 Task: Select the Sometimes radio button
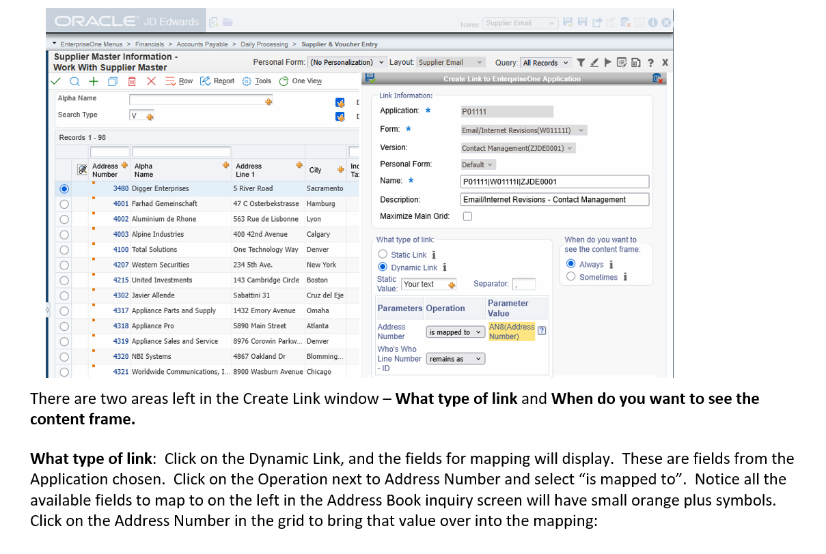pos(570,277)
